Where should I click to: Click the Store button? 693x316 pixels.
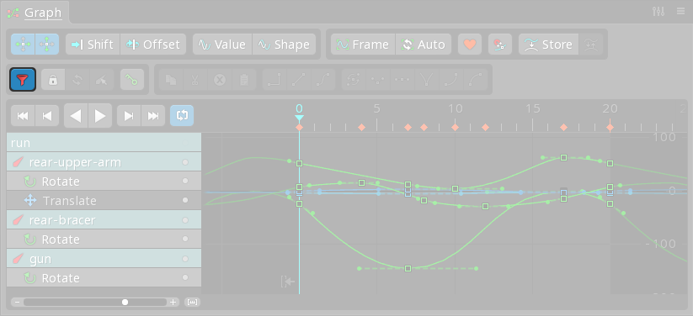pyautogui.click(x=548, y=45)
